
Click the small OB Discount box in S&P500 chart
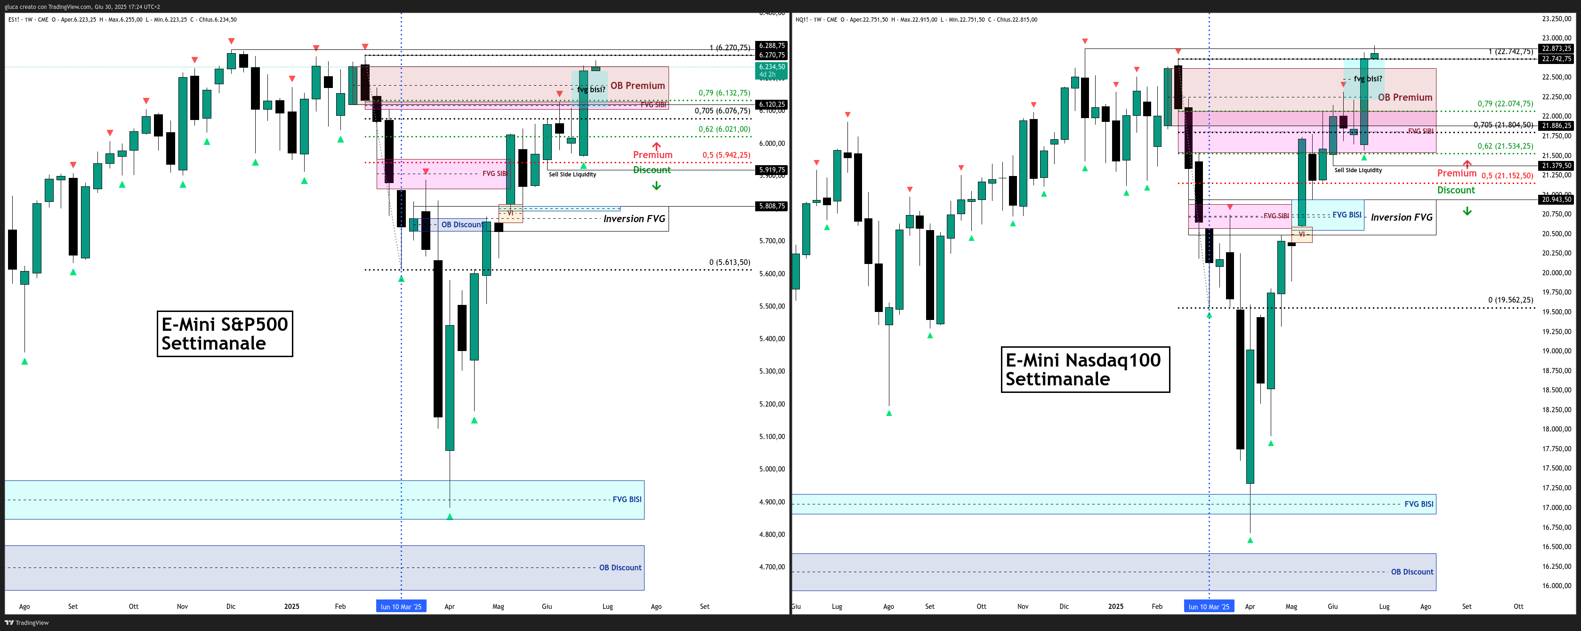click(x=450, y=225)
